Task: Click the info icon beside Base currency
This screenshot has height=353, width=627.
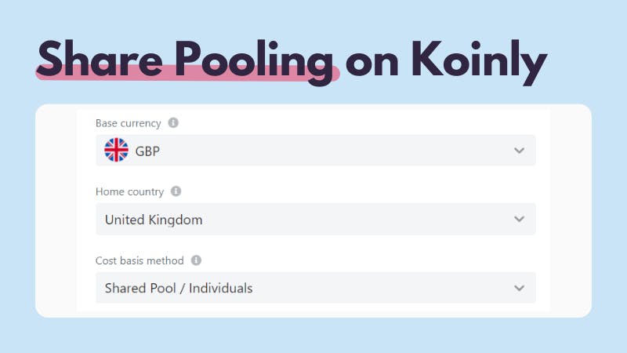Action: pyautogui.click(x=173, y=123)
